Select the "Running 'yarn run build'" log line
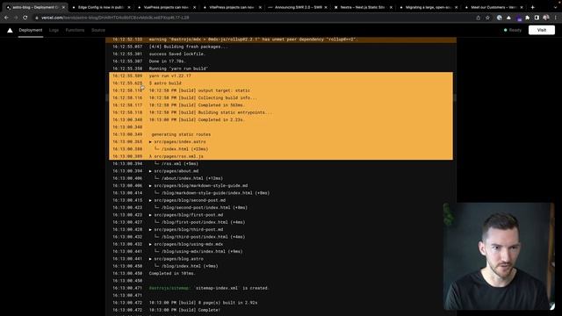Image resolution: width=562 pixels, height=316 pixels. click(281, 68)
